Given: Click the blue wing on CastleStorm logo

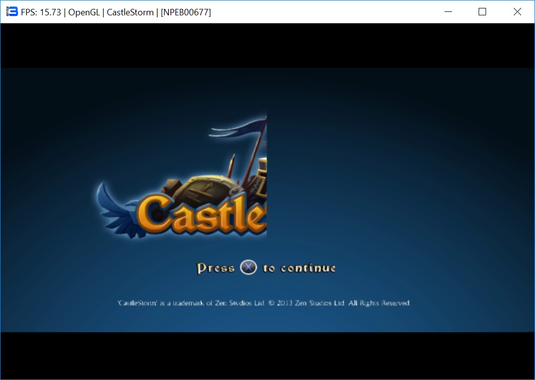Looking at the screenshot, I should (x=115, y=208).
